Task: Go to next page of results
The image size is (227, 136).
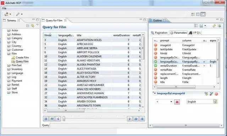Action: (130, 119)
